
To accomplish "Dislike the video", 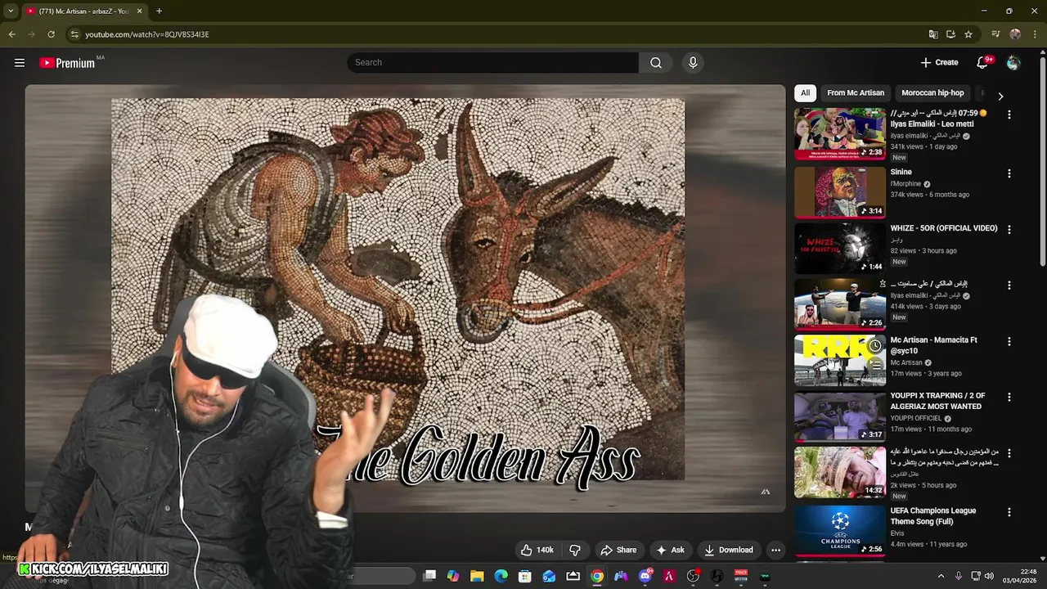I will (575, 550).
